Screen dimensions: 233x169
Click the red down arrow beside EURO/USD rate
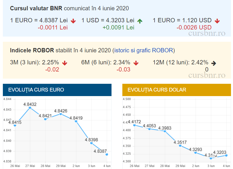coord(217,21)
